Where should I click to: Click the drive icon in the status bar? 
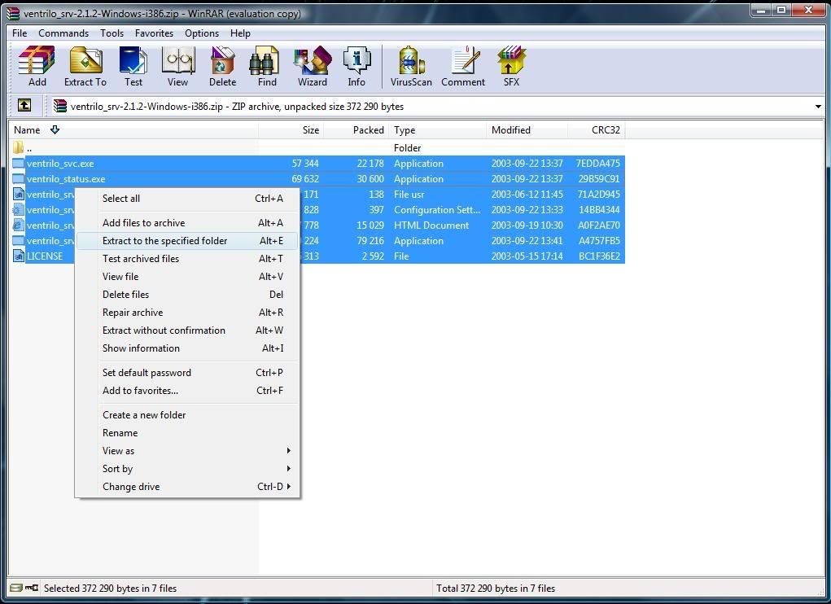pos(16,588)
